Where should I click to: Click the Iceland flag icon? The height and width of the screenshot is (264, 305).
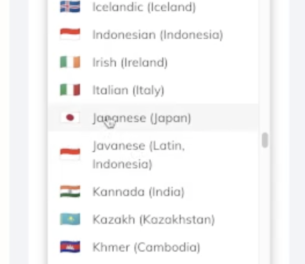click(70, 7)
